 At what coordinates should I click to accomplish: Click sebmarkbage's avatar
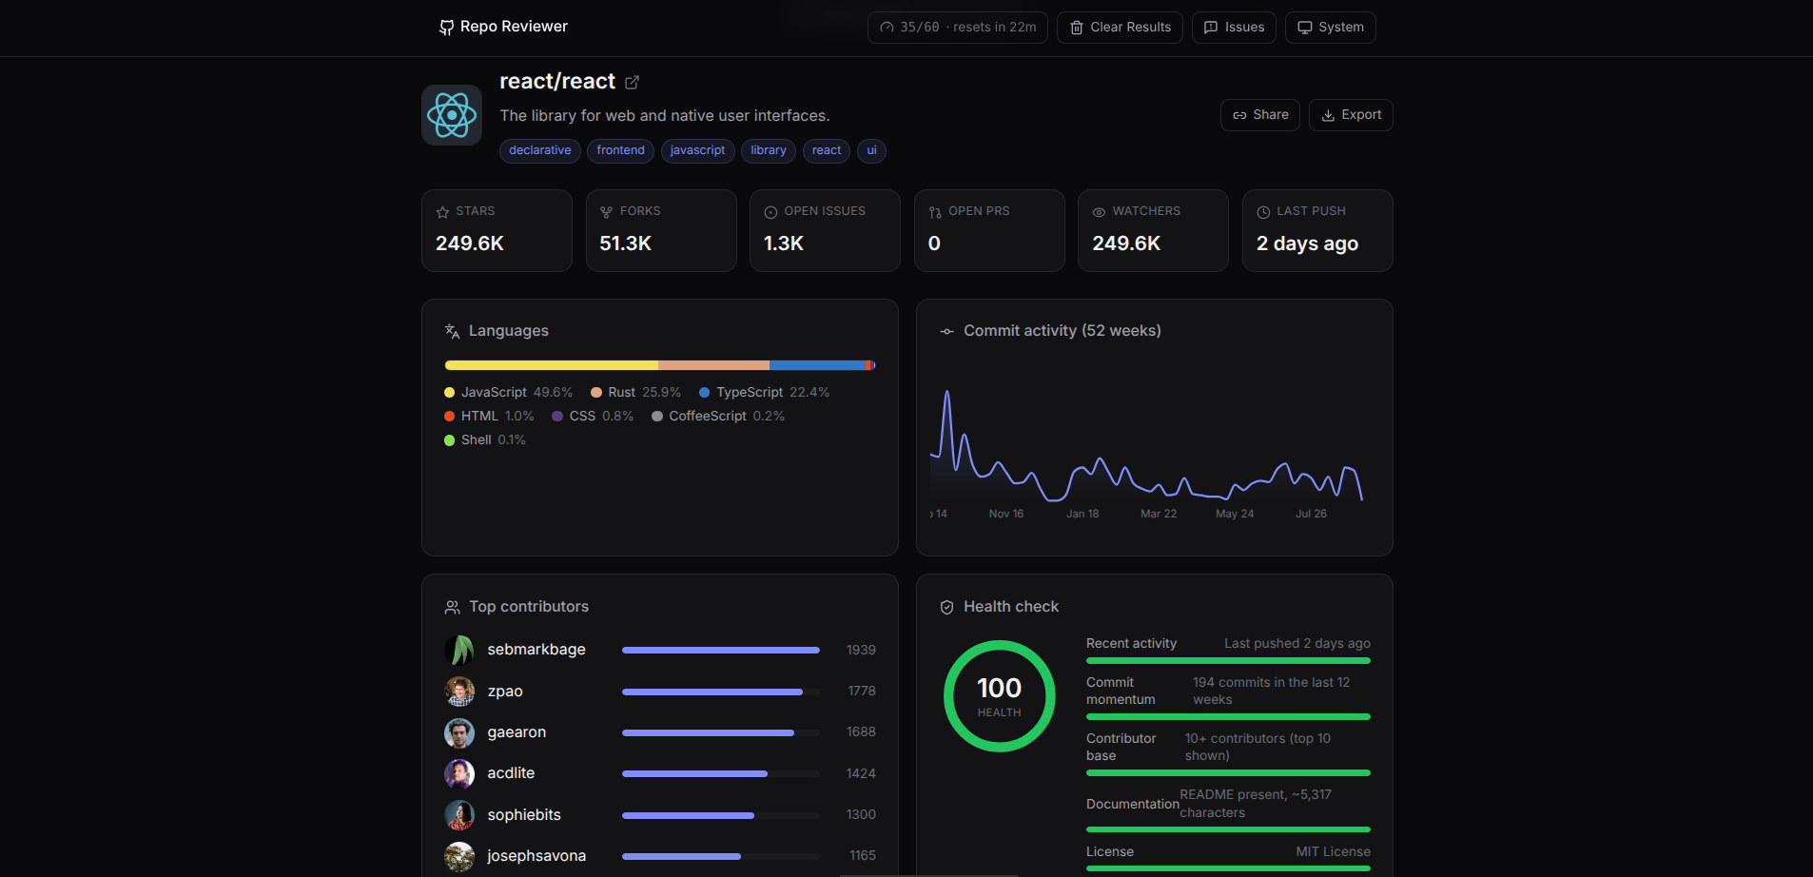[459, 650]
